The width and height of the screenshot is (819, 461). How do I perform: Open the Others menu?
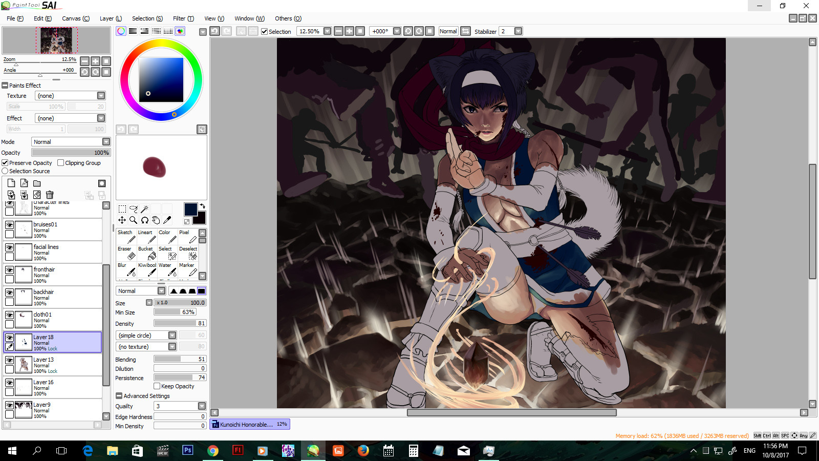[288, 18]
